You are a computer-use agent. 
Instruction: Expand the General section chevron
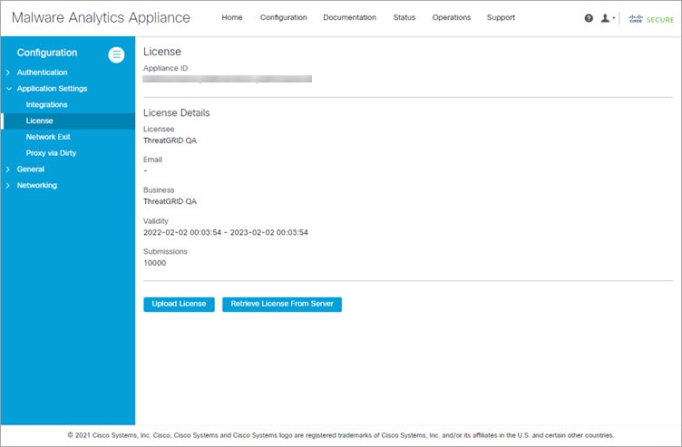point(8,170)
